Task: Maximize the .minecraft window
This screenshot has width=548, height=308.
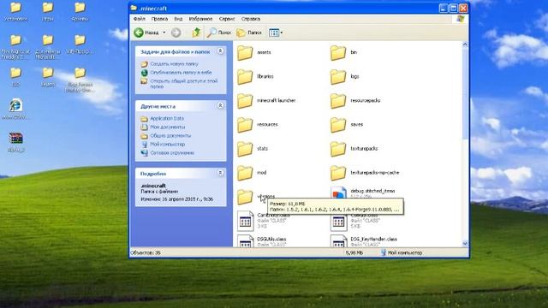Action: click(453, 8)
